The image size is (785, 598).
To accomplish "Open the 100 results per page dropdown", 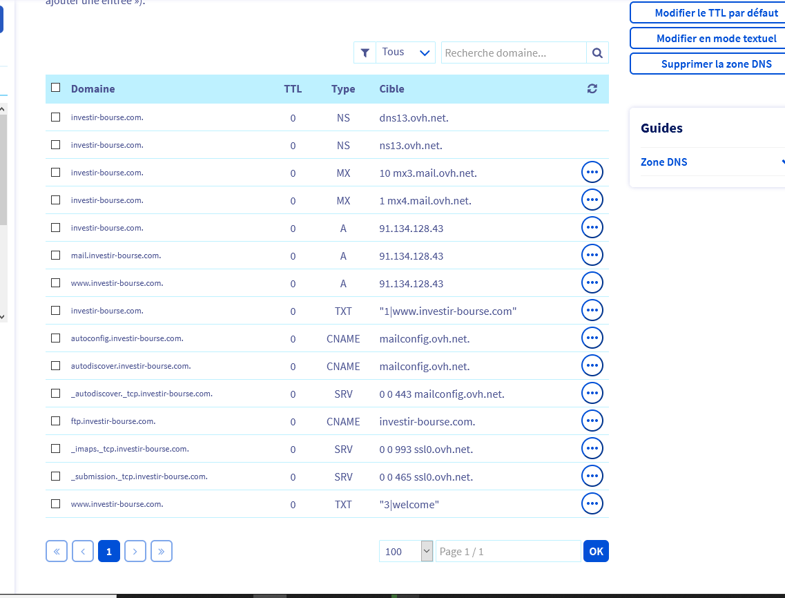I will tap(406, 551).
